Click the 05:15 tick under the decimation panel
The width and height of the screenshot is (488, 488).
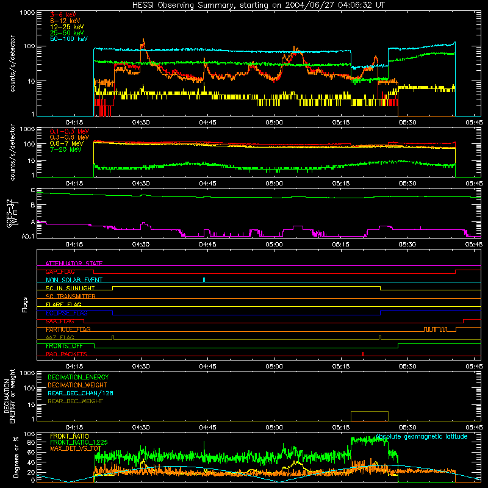(341, 428)
